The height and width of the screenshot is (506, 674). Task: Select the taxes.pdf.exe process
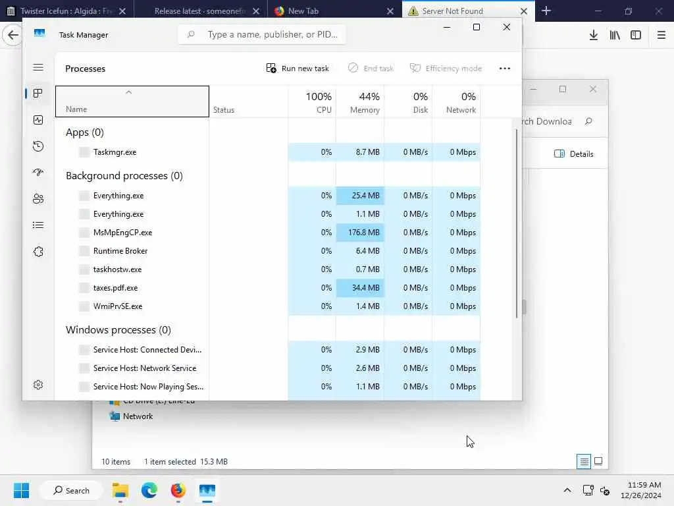point(268,289)
